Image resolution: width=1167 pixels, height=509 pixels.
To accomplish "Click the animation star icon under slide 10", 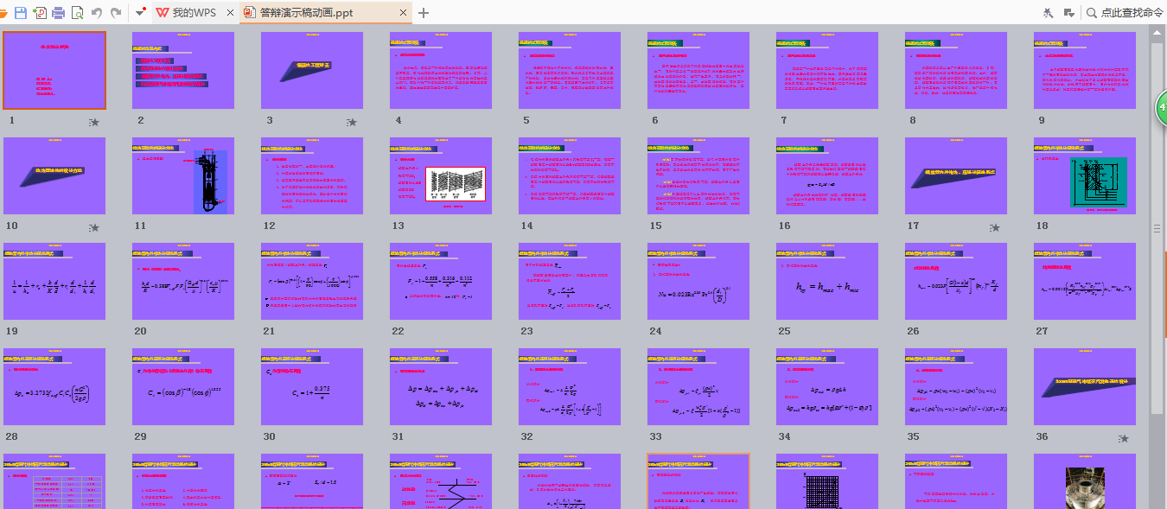I will click(94, 228).
